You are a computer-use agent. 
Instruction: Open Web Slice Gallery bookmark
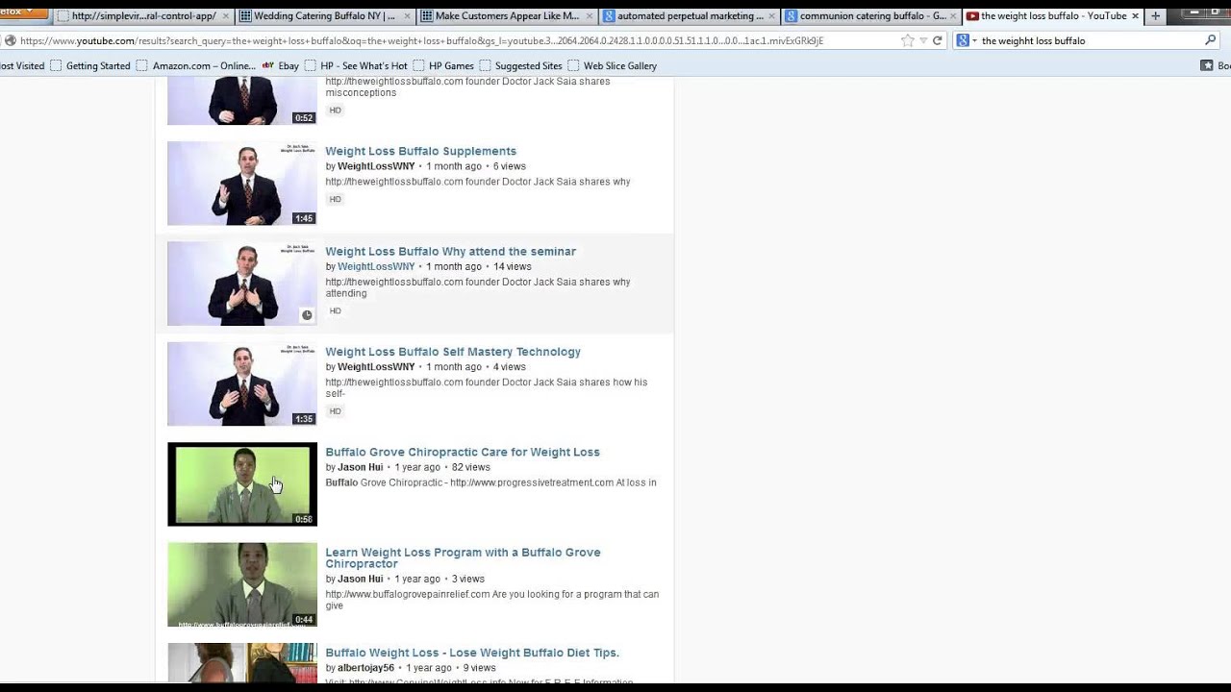pos(612,66)
